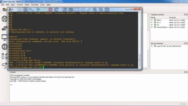Click the R1 terminal scrollbar thumb
Screen dimensions: 188x106
click(x=139, y=60)
